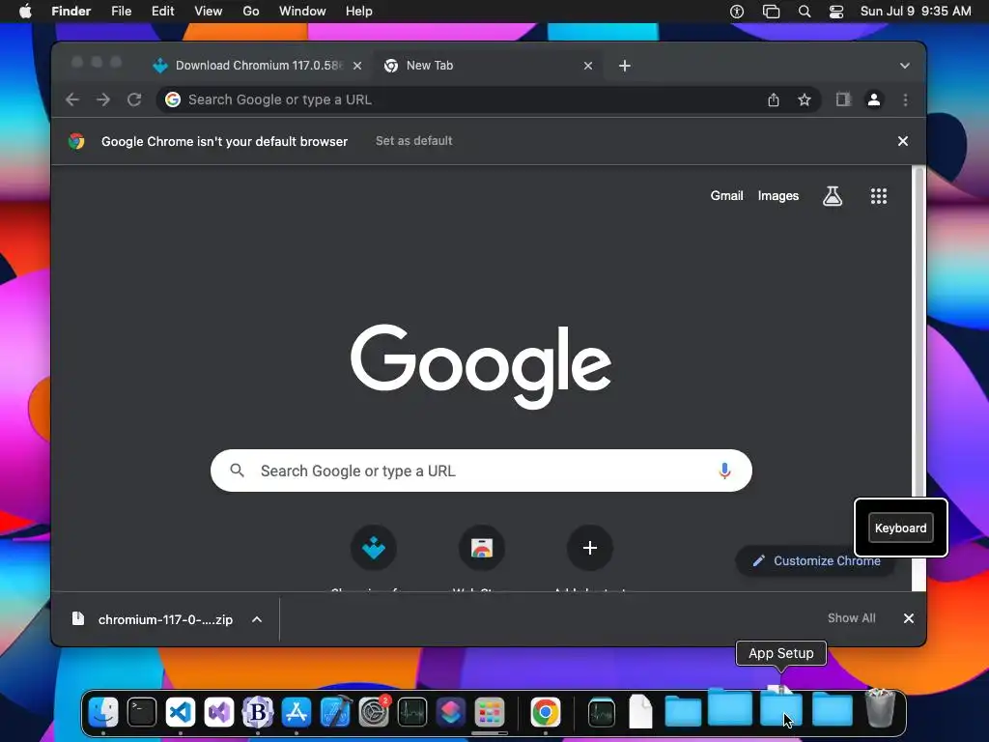Open Shortcuts app from the Dock
989x742 pixels.
451,712
